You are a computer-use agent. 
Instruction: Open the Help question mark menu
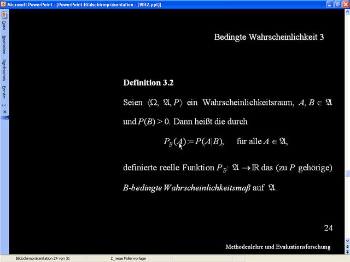tap(4, 105)
